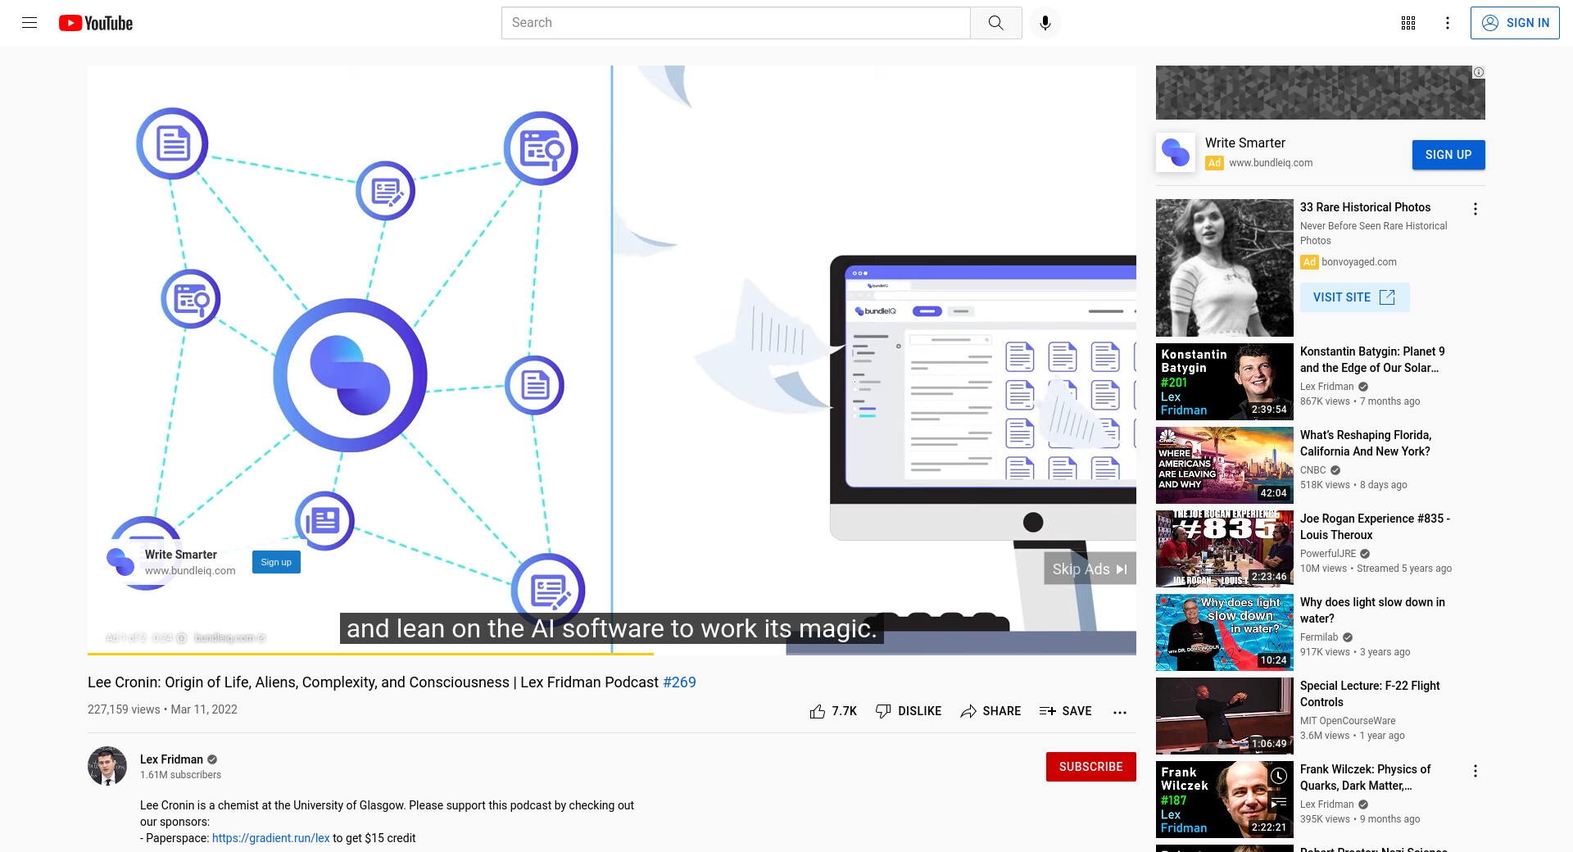Click the DISLIKE button
Viewport: 1573px width, 852px height.
coord(909,711)
